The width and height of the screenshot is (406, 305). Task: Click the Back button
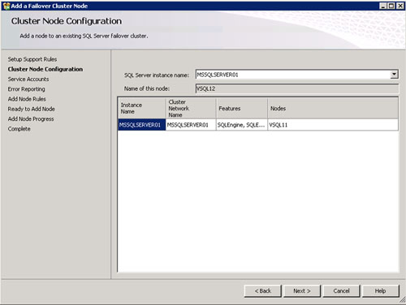point(263,291)
